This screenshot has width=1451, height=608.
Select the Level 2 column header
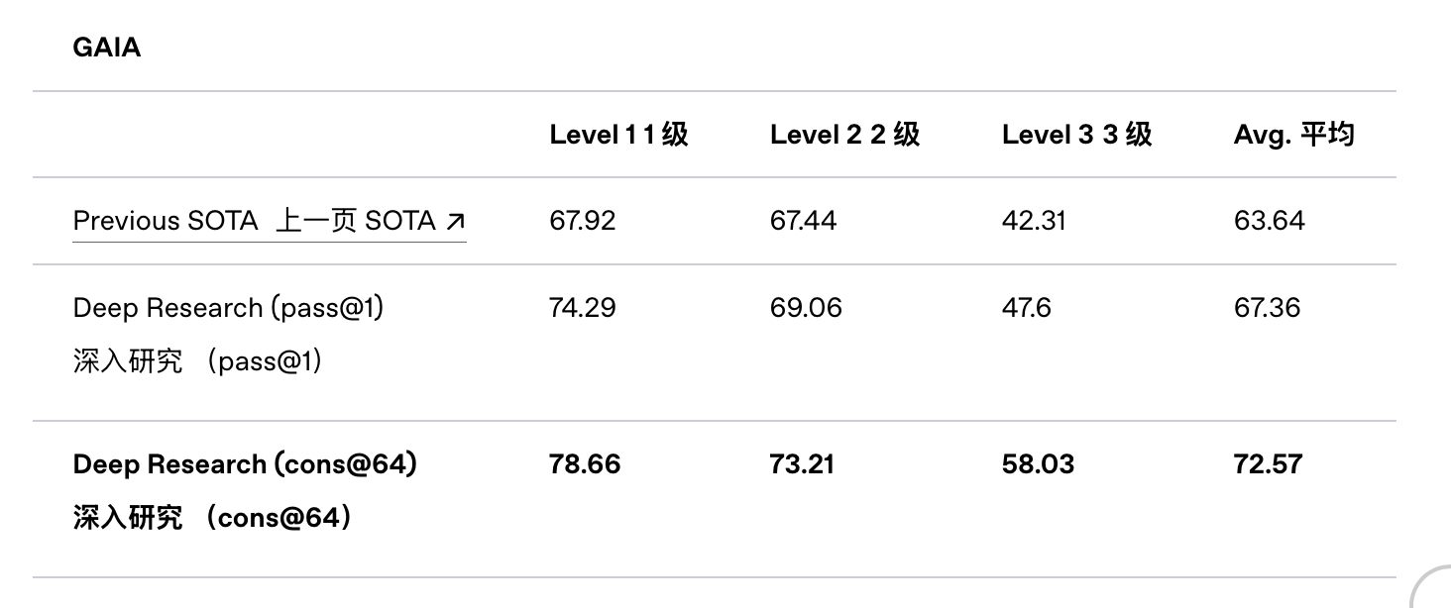coord(844,135)
